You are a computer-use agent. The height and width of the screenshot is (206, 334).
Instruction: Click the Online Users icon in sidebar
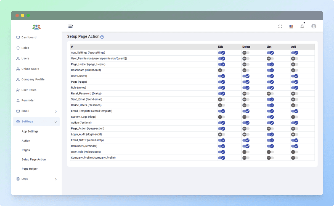click(x=18, y=69)
